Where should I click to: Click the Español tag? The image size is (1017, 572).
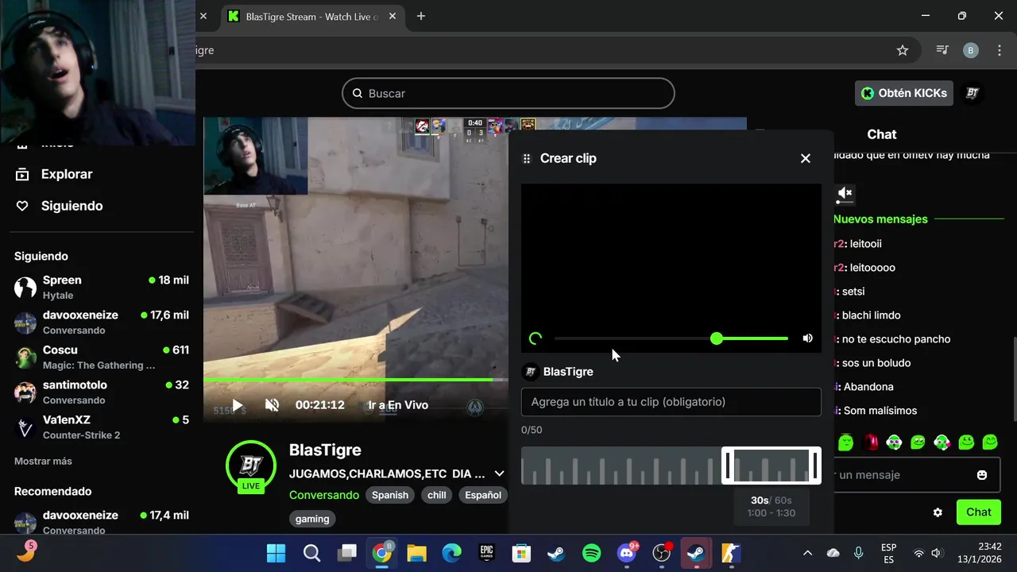pyautogui.click(x=483, y=495)
